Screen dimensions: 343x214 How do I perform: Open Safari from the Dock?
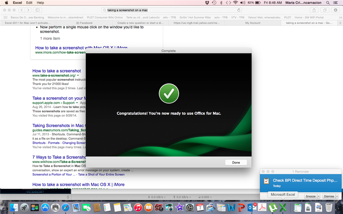tap(66, 207)
